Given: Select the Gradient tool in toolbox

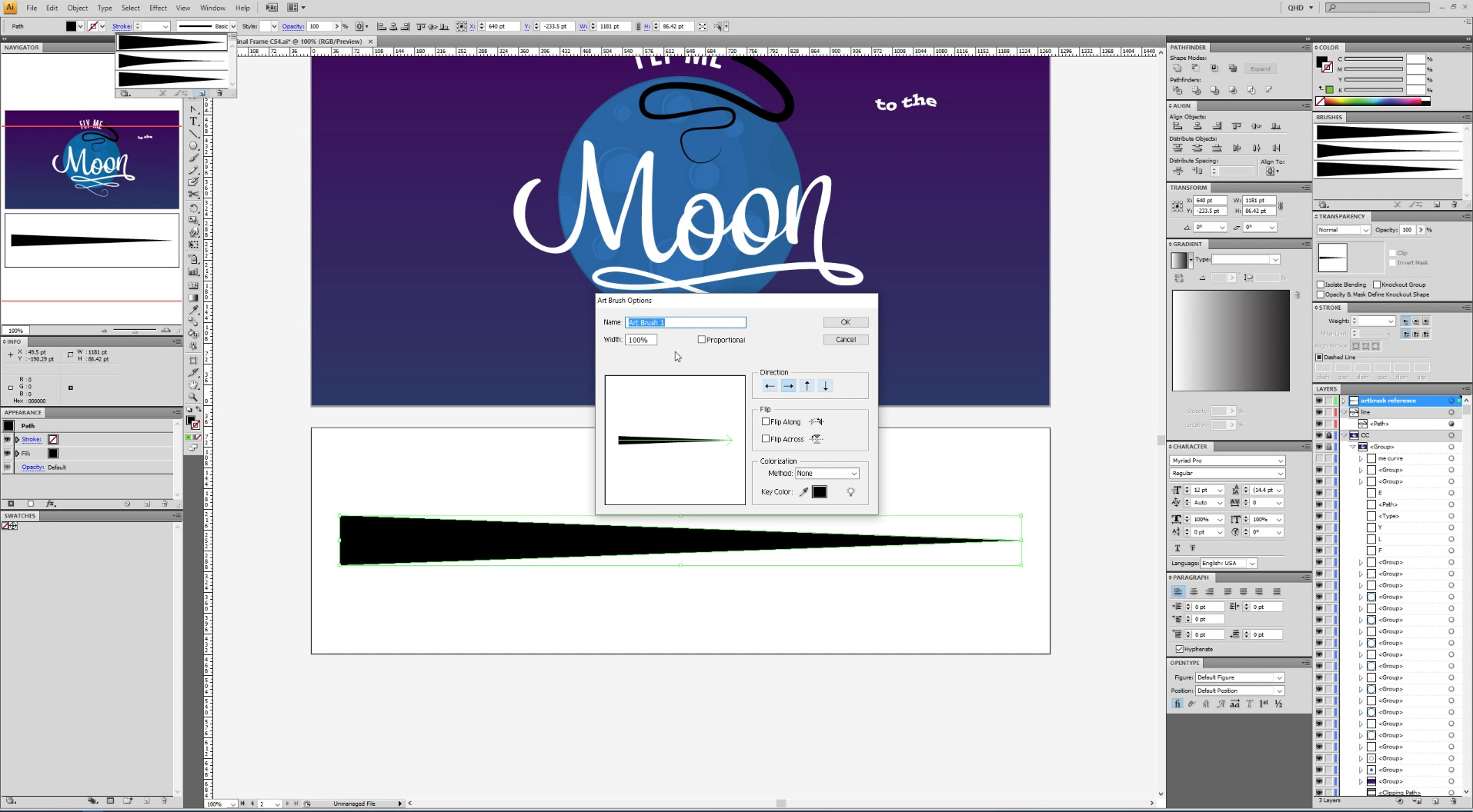Looking at the screenshot, I should 194,298.
